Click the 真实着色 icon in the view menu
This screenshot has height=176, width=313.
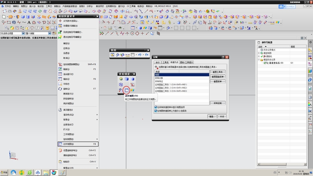(x=60, y=110)
